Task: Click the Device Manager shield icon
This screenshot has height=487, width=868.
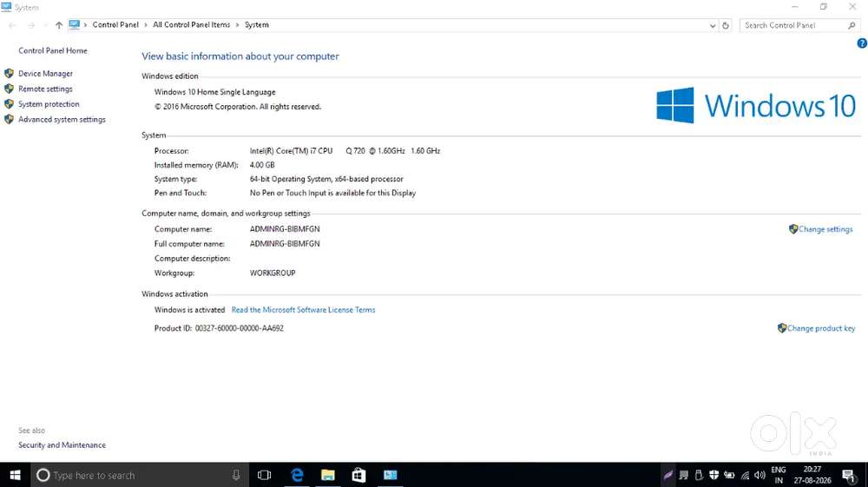Action: pyautogui.click(x=9, y=74)
